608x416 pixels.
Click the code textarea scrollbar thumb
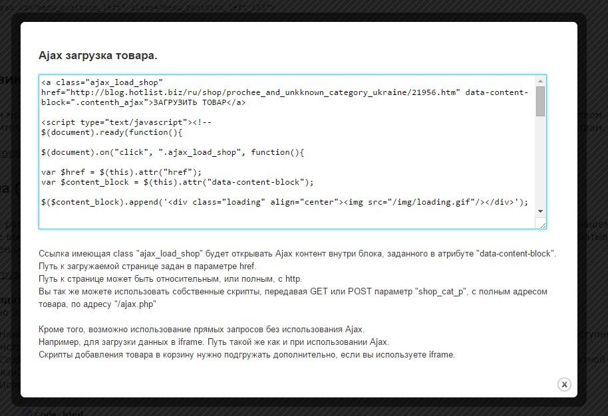540,101
